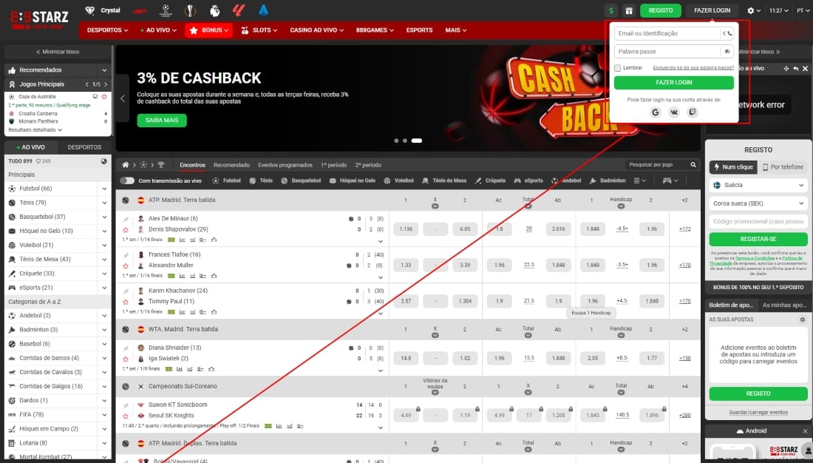Filter by Futebol in sport strip
This screenshot has width=813, height=463.
pyautogui.click(x=227, y=180)
